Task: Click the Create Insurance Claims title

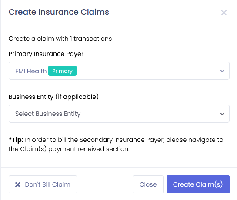Action: (59, 12)
